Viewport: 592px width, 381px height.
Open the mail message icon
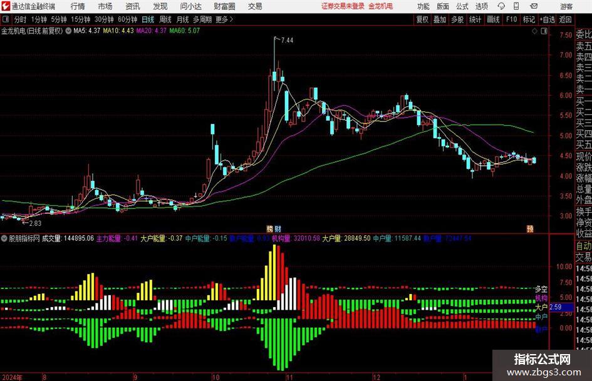[x=534, y=6]
